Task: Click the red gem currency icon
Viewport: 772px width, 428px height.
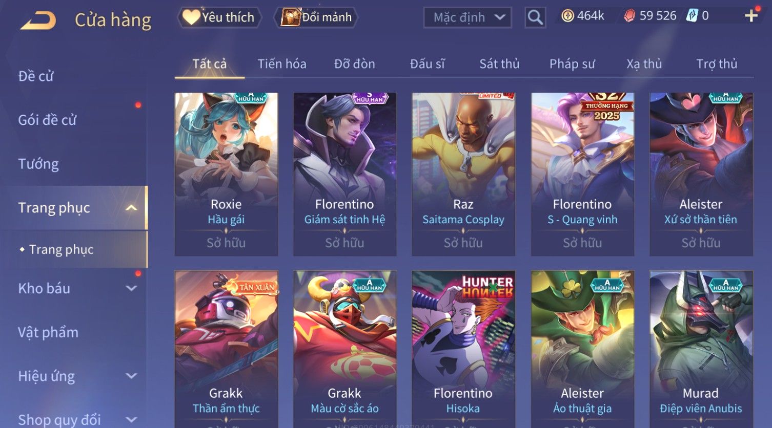Action: 629,16
